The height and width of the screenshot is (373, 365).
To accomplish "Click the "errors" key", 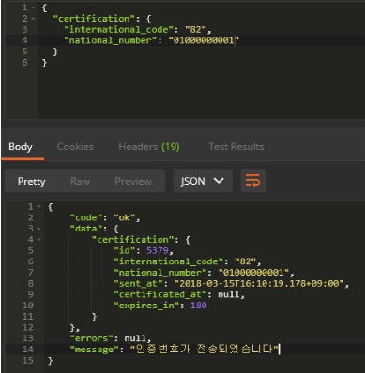I will click(92, 338).
